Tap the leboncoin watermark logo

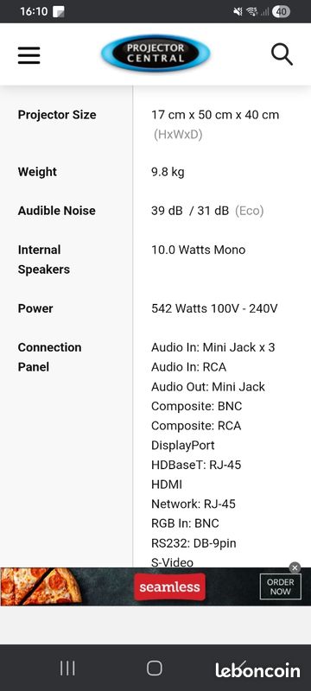point(257,670)
